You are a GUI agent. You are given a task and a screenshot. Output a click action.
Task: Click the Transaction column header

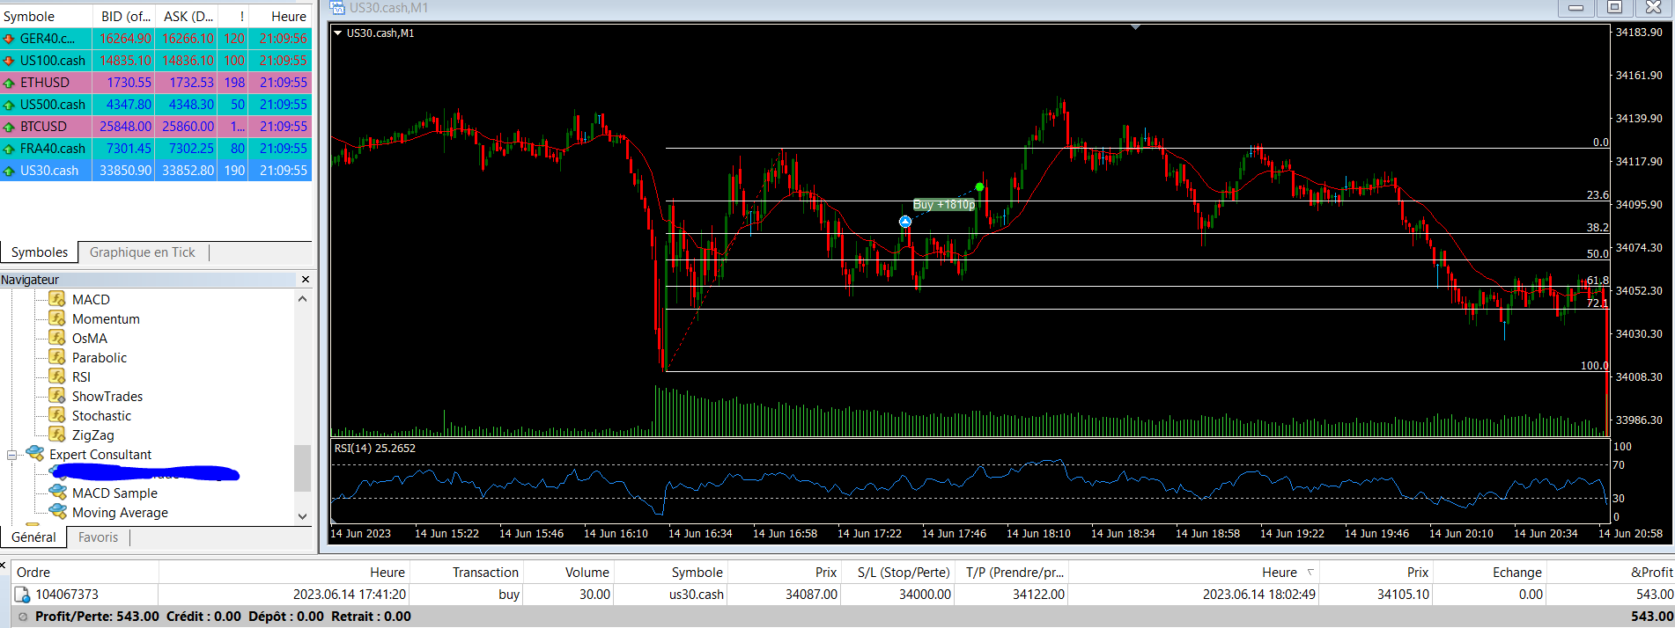point(467,572)
